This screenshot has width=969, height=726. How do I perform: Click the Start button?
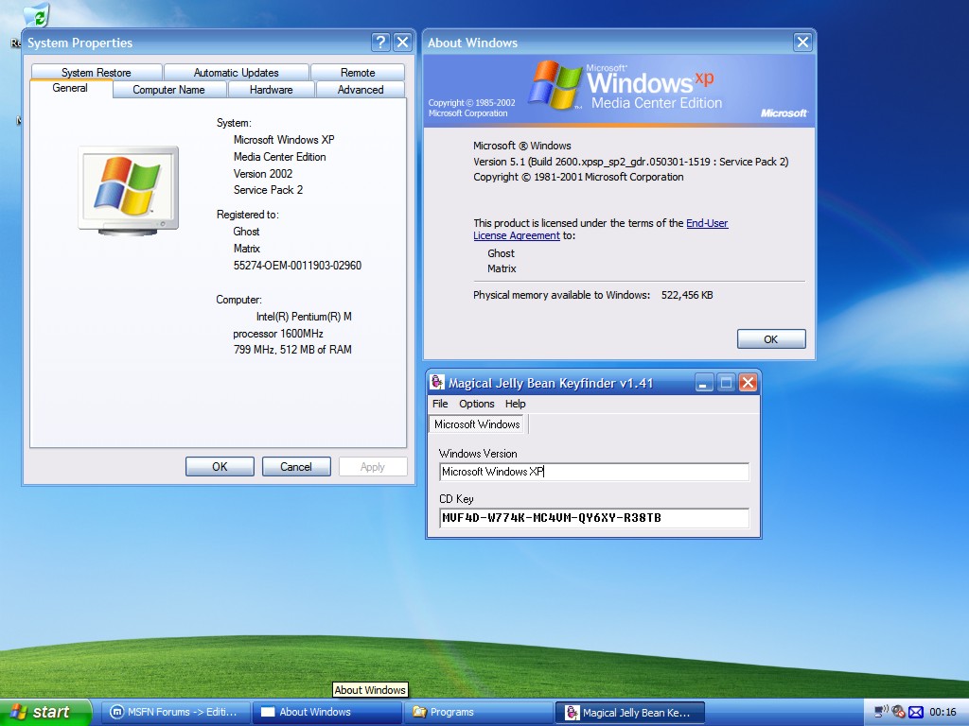tap(45, 713)
